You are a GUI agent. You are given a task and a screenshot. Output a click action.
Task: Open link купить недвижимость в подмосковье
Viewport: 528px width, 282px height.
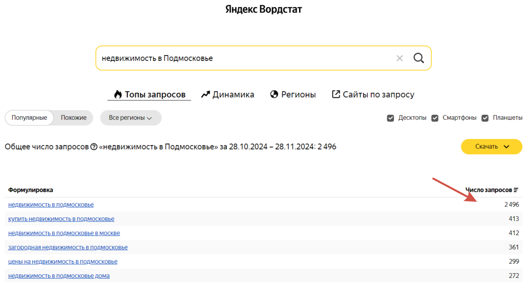61,219
